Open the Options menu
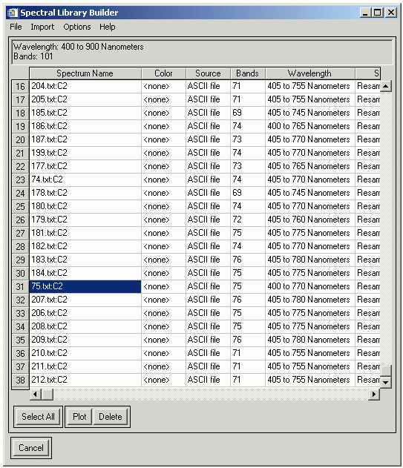Image resolution: width=403 pixels, height=468 pixels. coord(76,27)
